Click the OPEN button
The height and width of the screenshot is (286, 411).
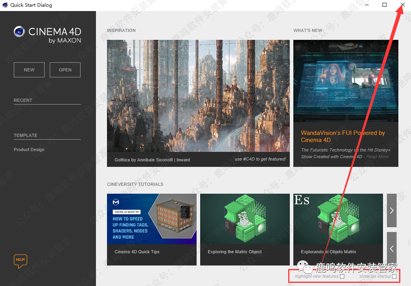click(65, 70)
